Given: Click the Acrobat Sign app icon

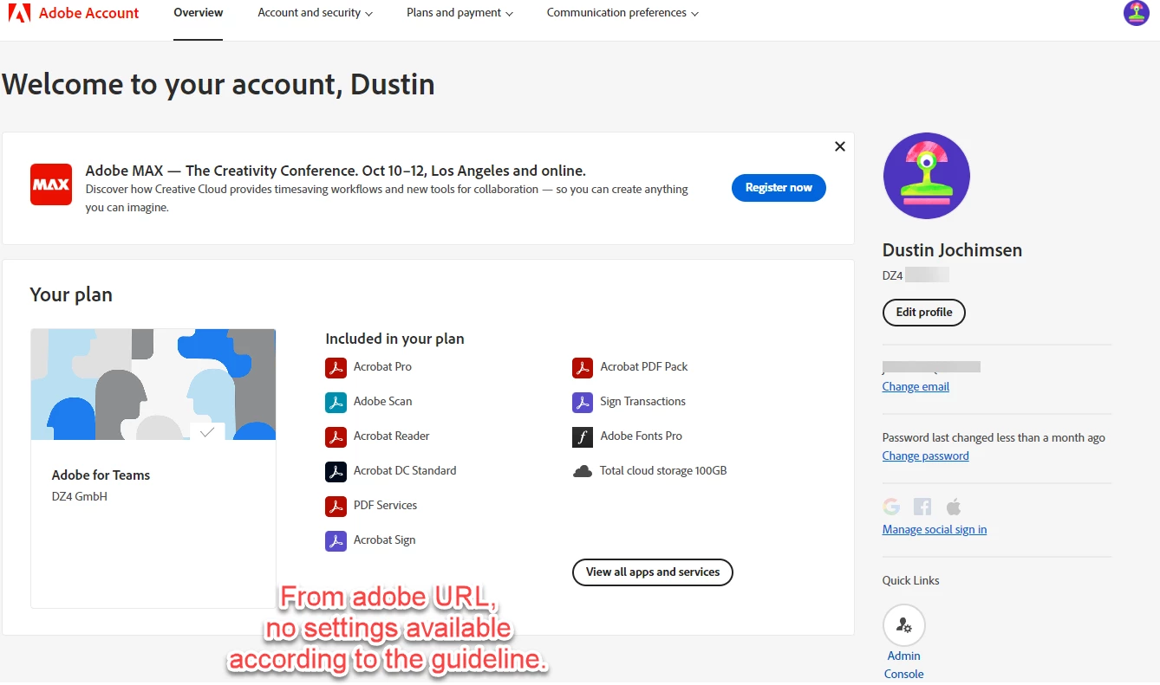Looking at the screenshot, I should click(x=336, y=540).
